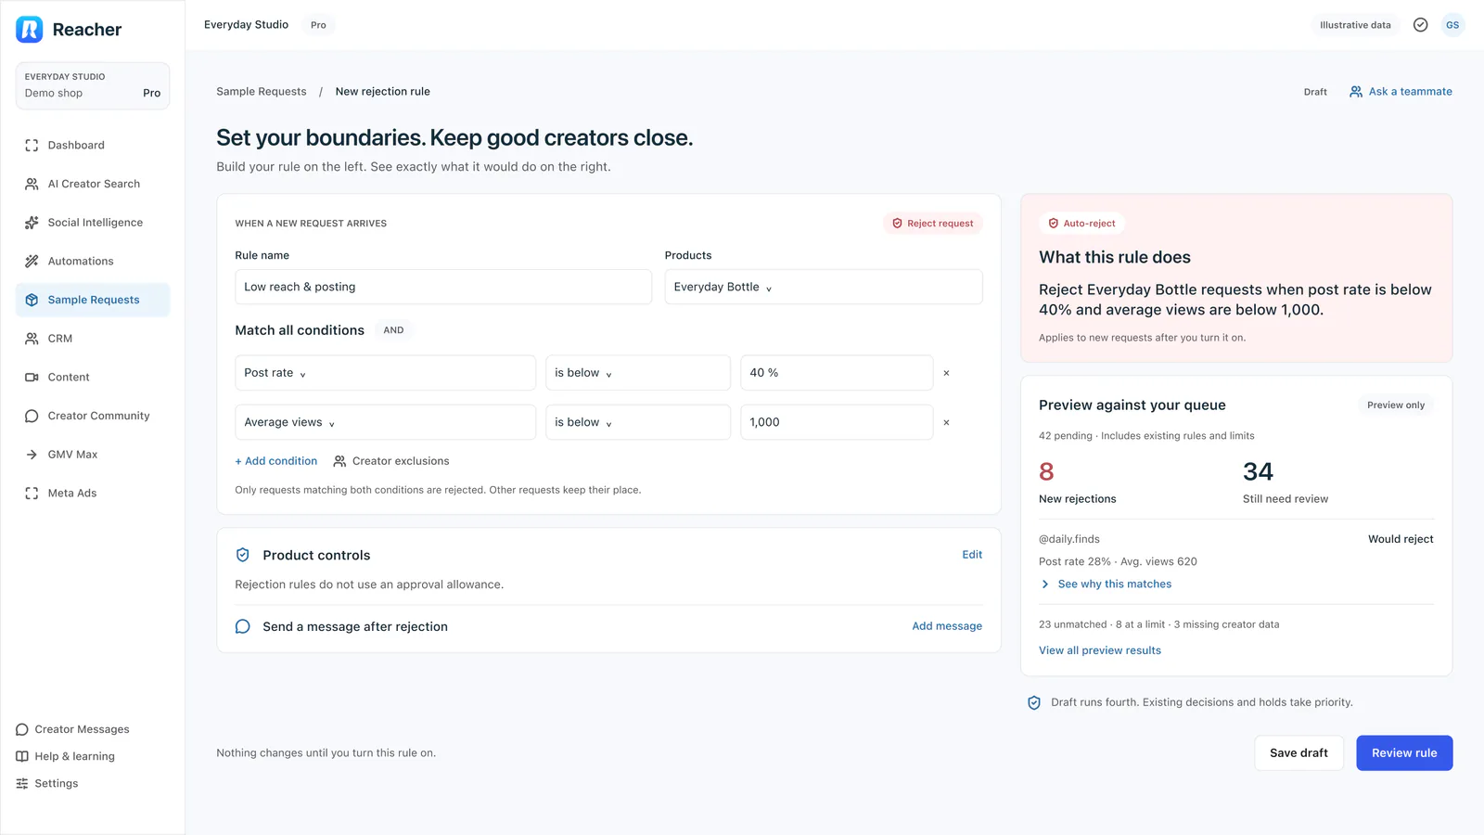This screenshot has width=1484, height=835.
Task: Click the Creator Community chat icon
Action: pyautogui.click(x=32, y=416)
